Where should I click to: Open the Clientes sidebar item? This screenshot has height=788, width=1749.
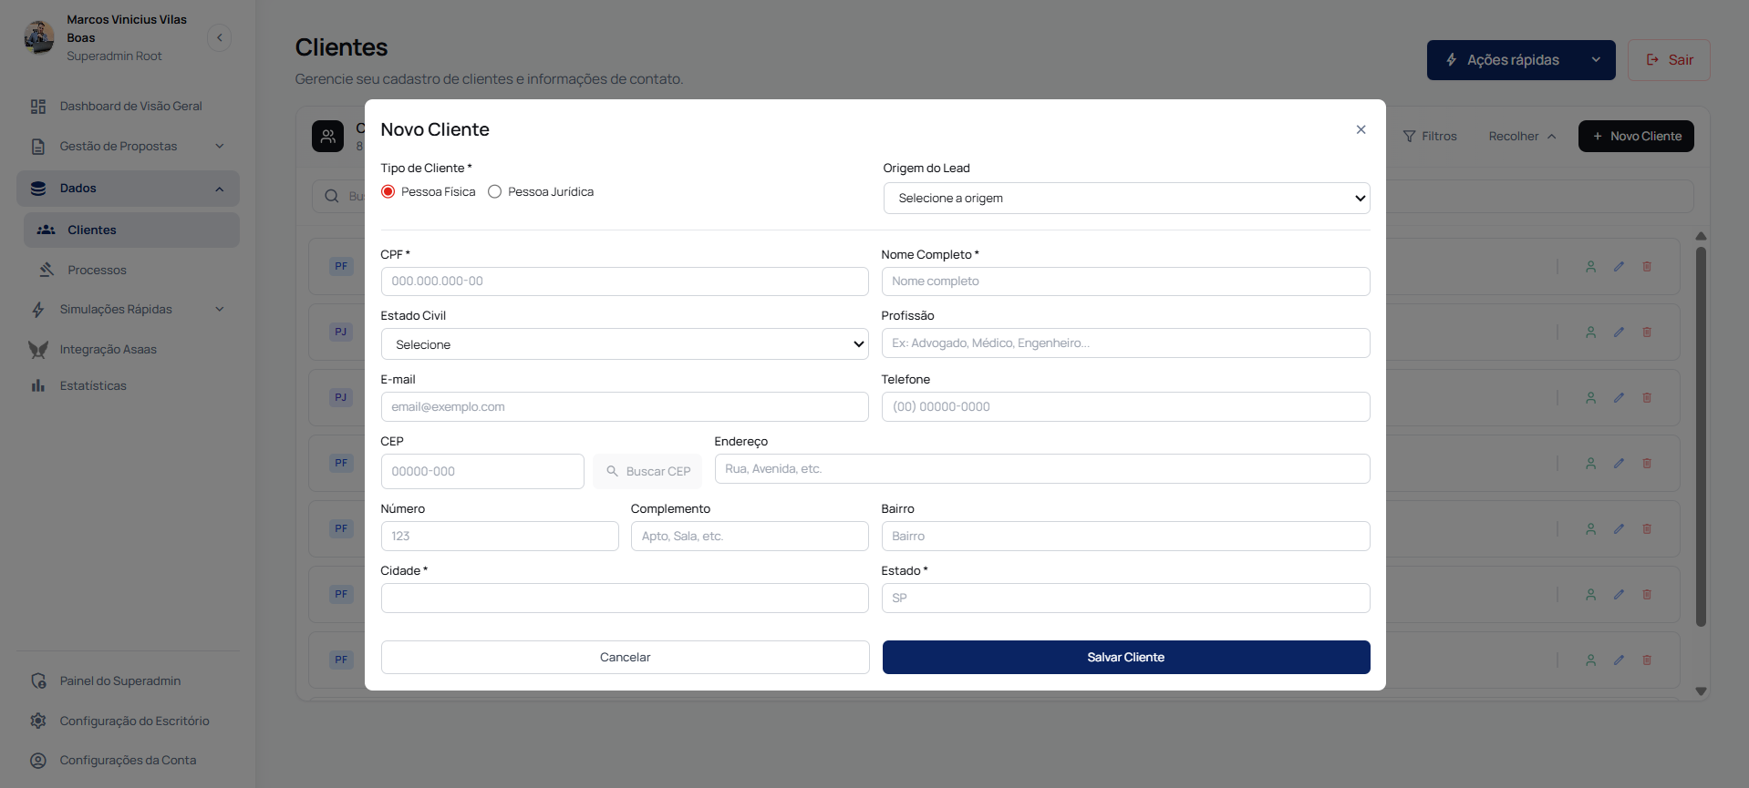tap(91, 230)
